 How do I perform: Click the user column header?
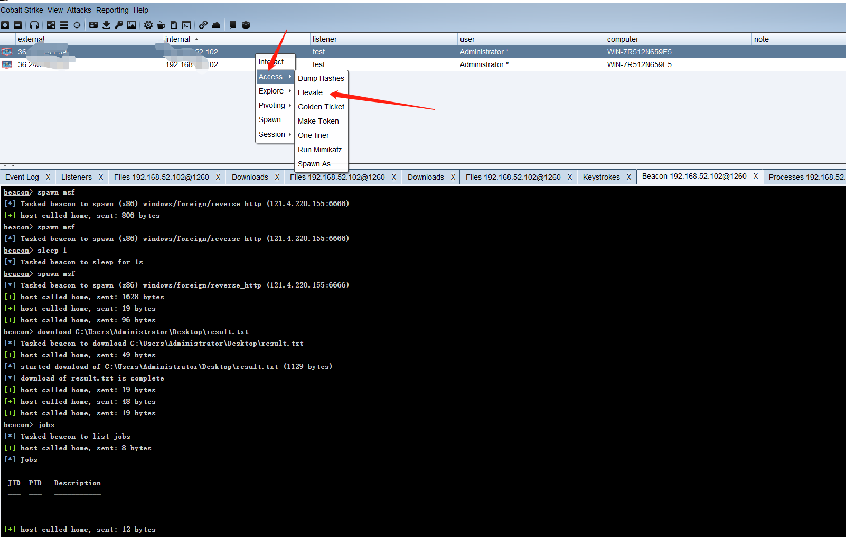click(x=531, y=39)
